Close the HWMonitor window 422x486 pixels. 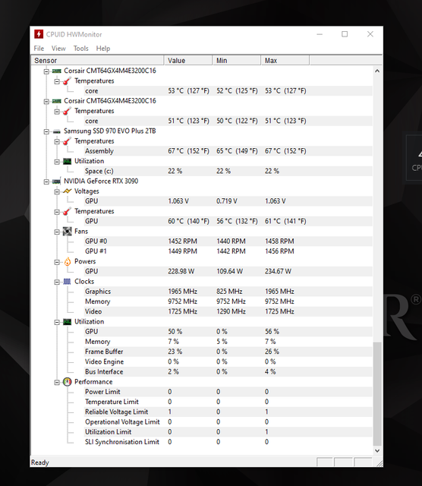coord(370,34)
